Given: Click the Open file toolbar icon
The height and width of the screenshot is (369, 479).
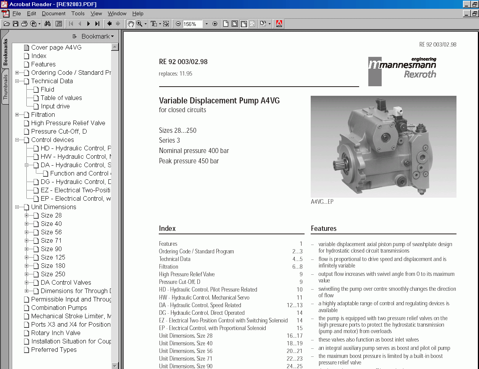Looking at the screenshot, I should (x=6, y=24).
